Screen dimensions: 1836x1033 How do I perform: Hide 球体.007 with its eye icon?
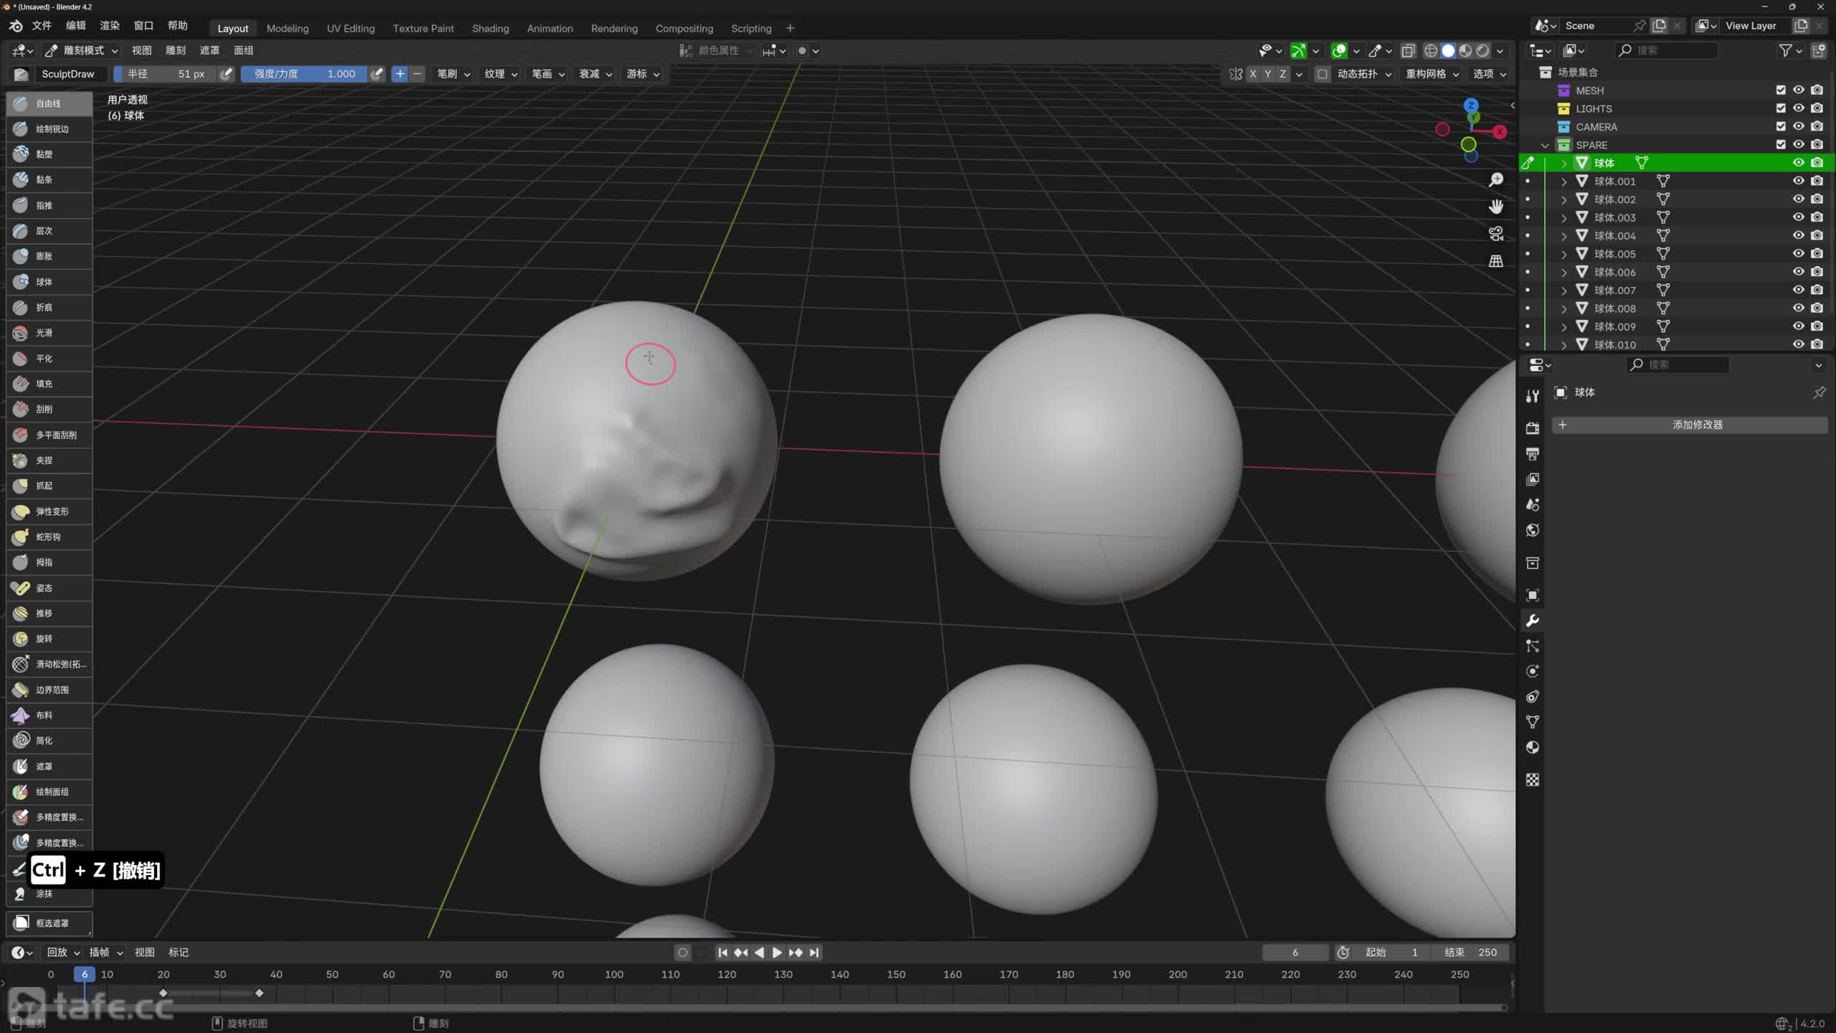coord(1798,290)
